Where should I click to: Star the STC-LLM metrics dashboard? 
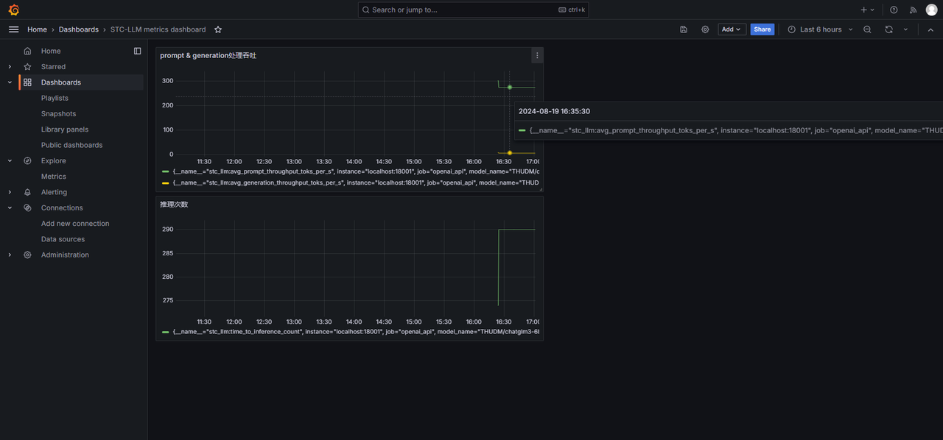coord(218,29)
